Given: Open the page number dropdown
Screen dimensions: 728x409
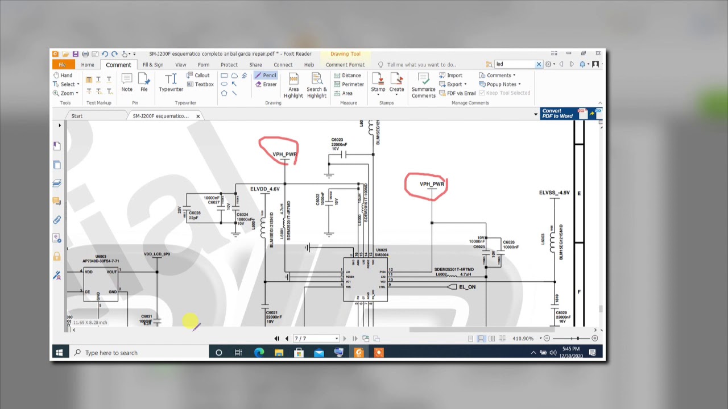Looking at the screenshot, I should 336,339.
